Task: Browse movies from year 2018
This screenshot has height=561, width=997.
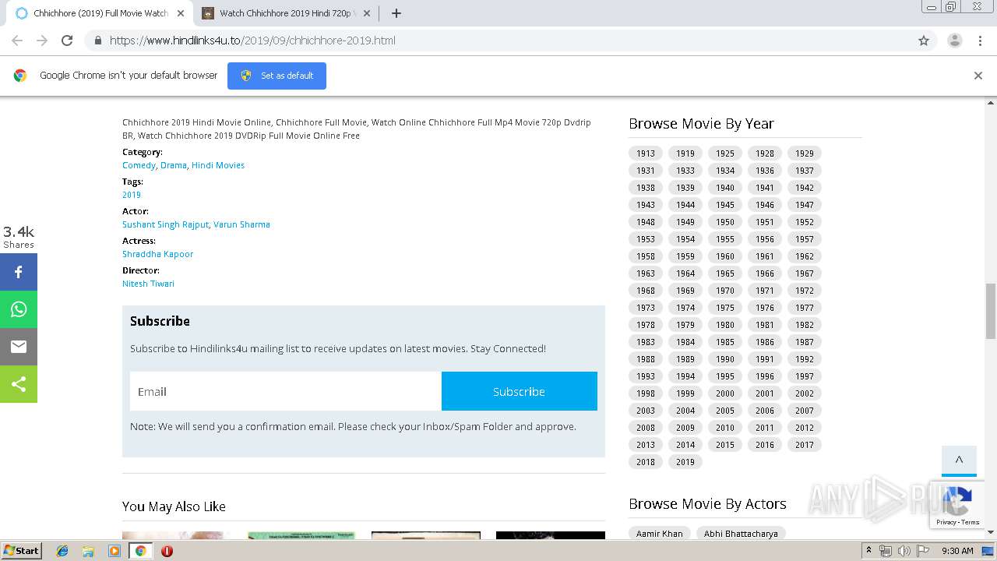Action: 646,462
